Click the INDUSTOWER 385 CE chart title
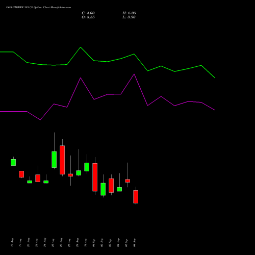This screenshot has height=255, width=255. [38, 8]
